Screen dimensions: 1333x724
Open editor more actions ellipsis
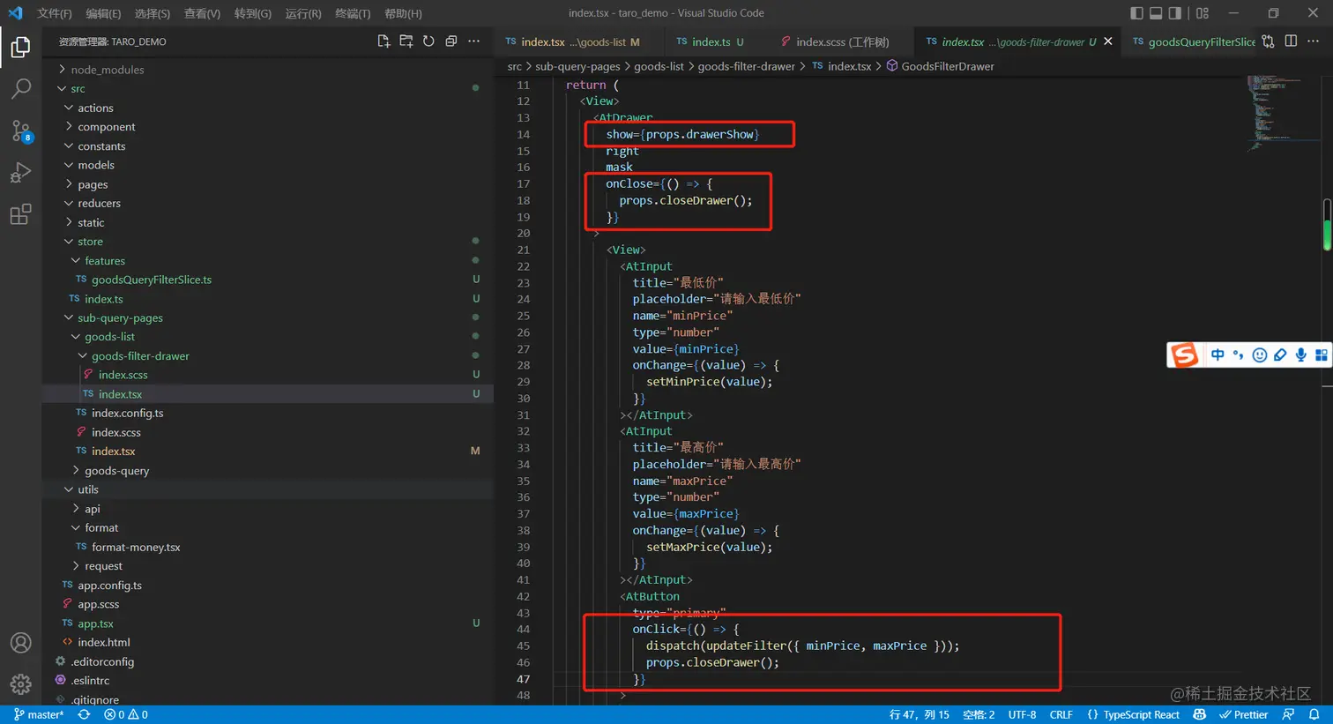1313,41
